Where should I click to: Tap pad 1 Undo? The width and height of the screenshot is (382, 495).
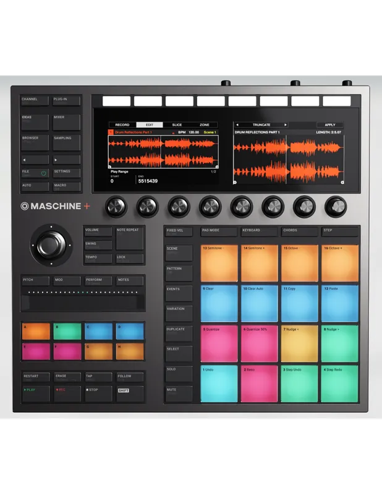[x=219, y=384]
